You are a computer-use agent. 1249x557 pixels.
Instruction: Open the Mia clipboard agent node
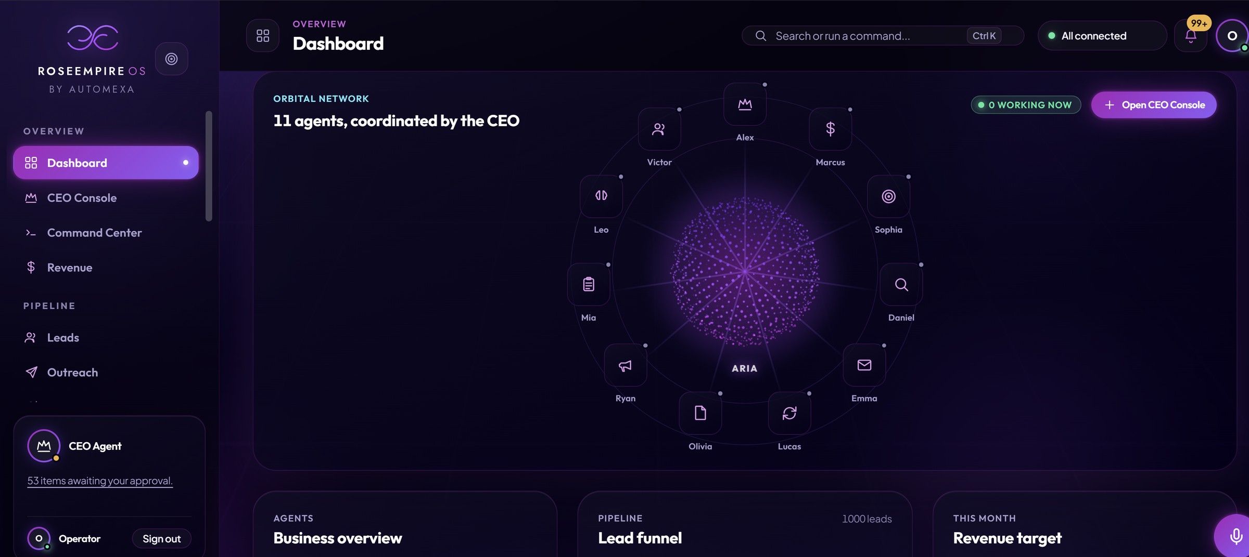point(589,284)
